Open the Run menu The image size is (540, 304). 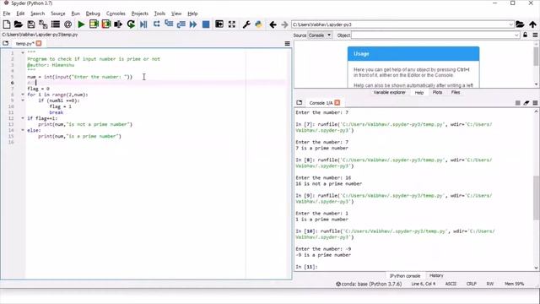click(x=75, y=14)
